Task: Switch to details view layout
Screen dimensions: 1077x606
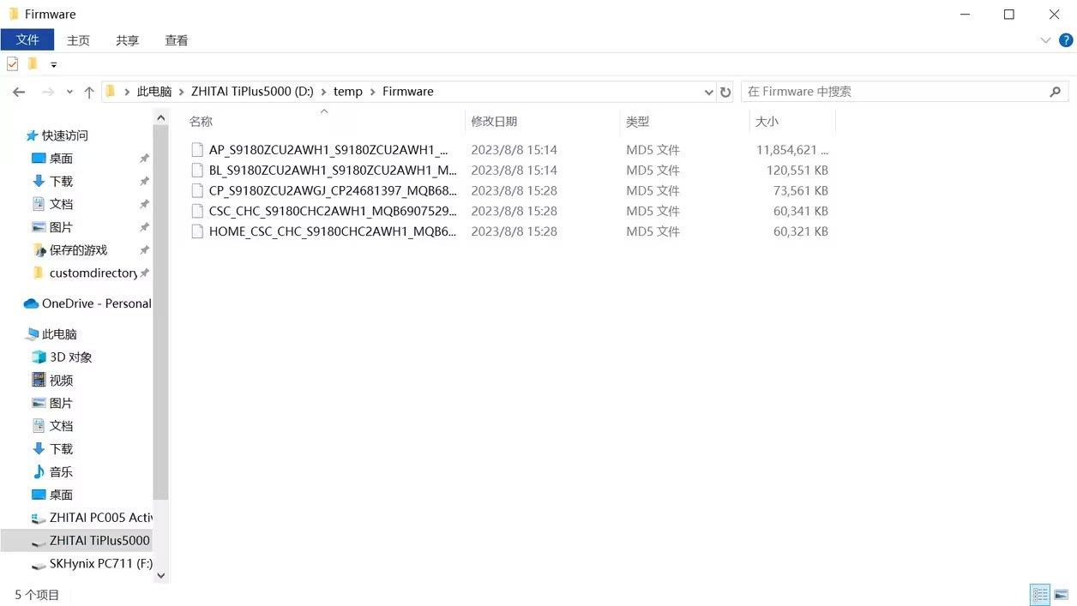Action: 1040,594
